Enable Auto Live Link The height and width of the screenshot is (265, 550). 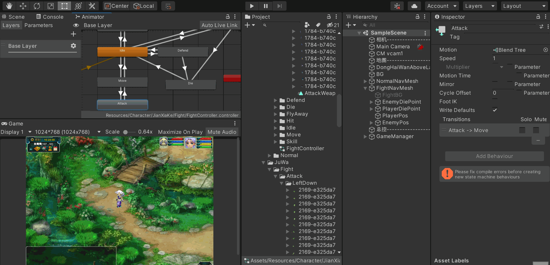click(219, 25)
